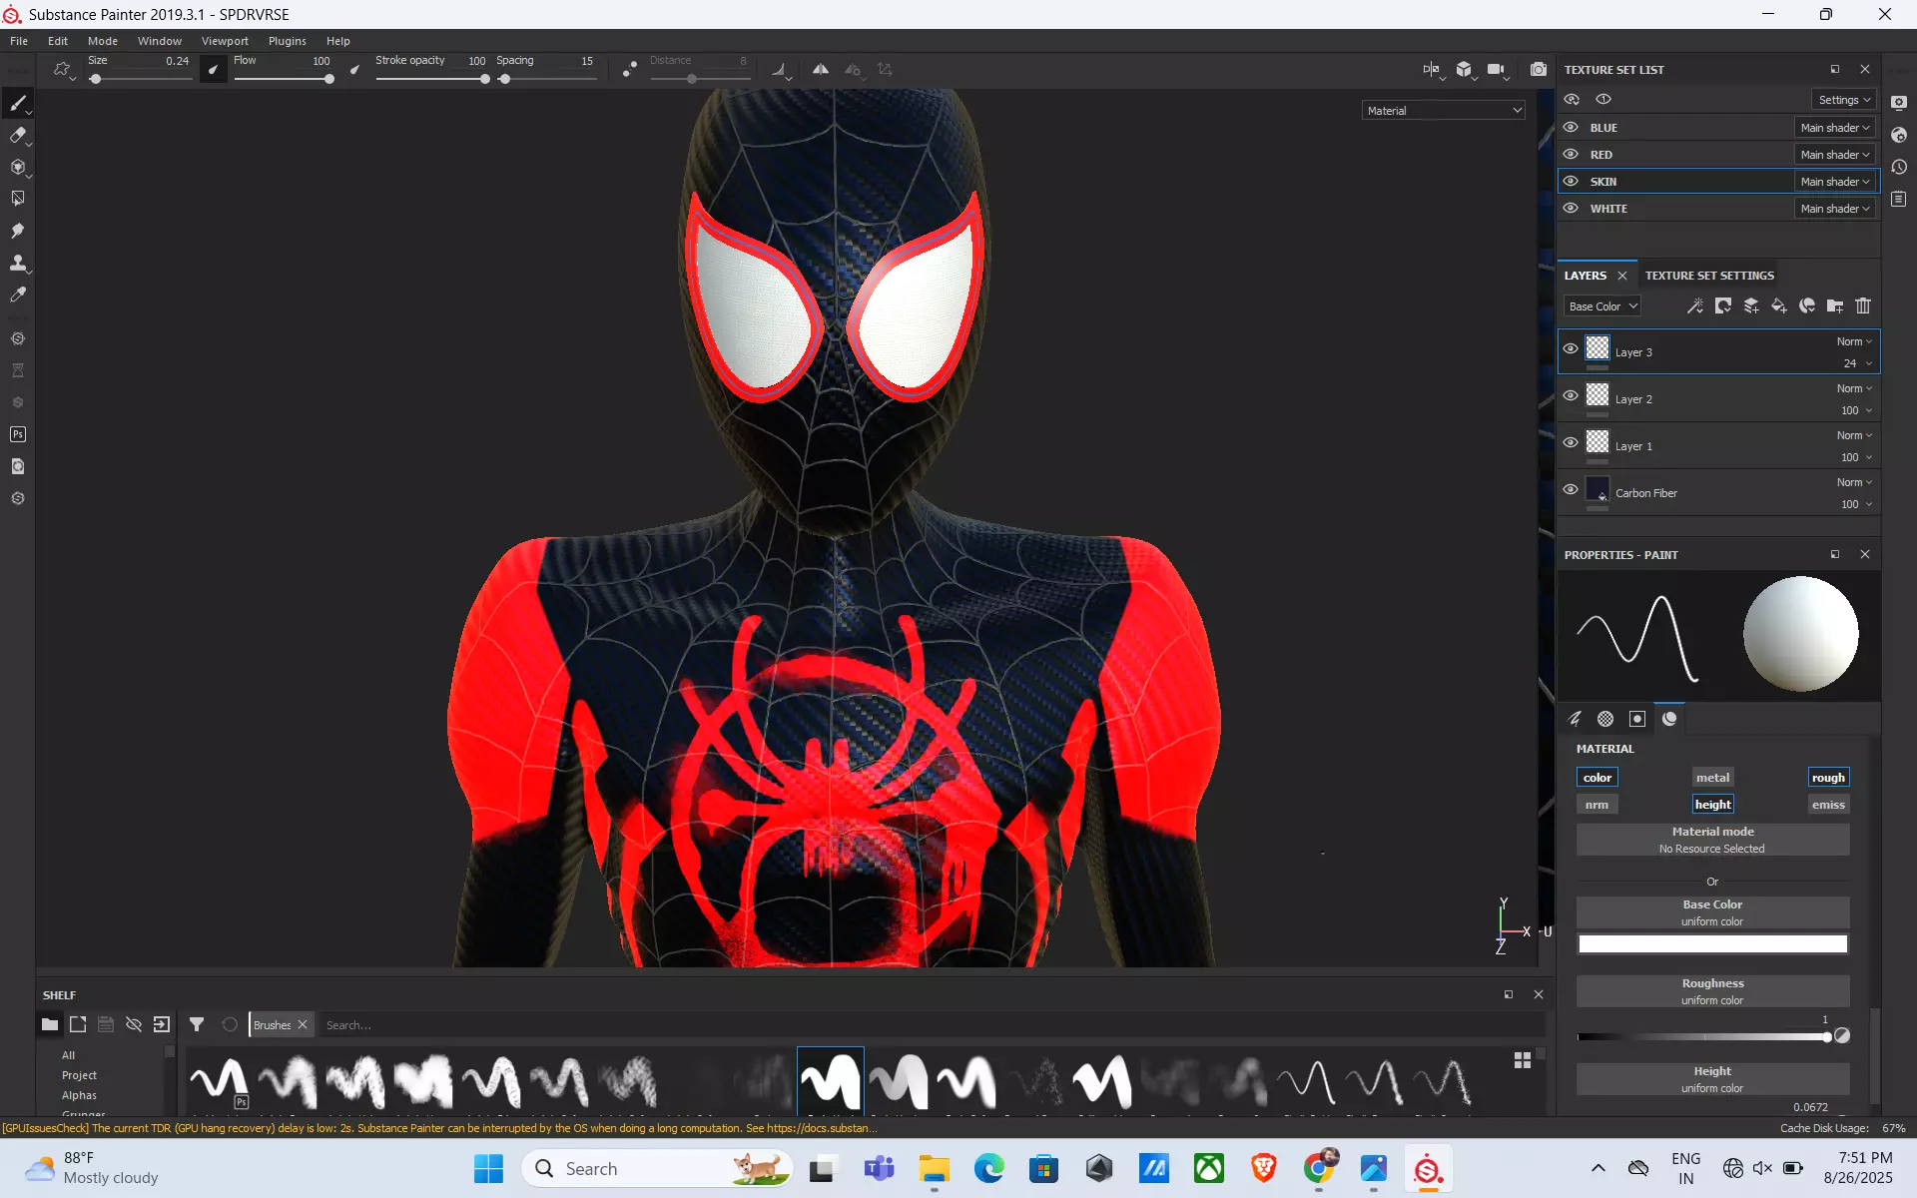Select the Alphas shelf category
This screenshot has height=1198, width=1917.
point(80,1095)
